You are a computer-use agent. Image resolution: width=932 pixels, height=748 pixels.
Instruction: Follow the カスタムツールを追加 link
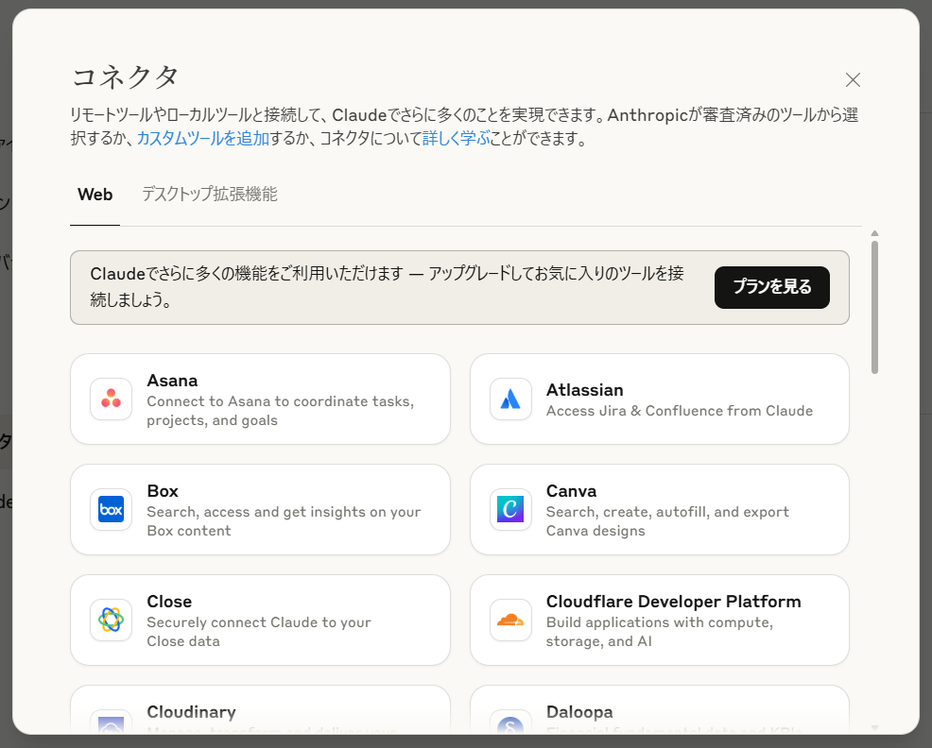pos(203,139)
